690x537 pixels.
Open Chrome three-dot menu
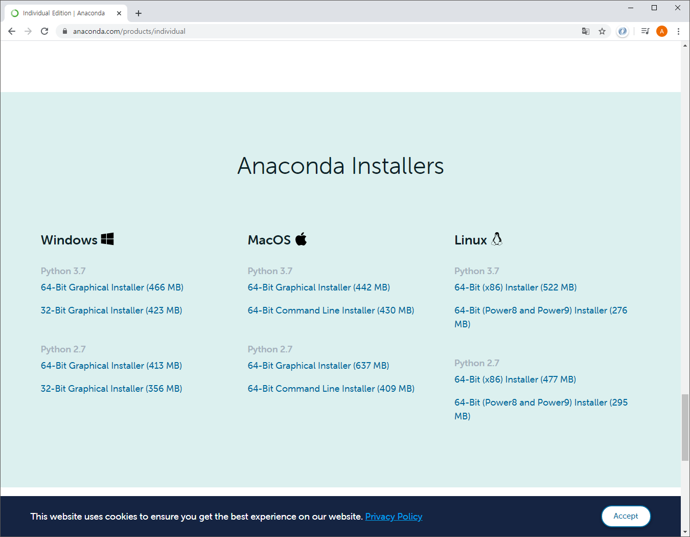[678, 31]
